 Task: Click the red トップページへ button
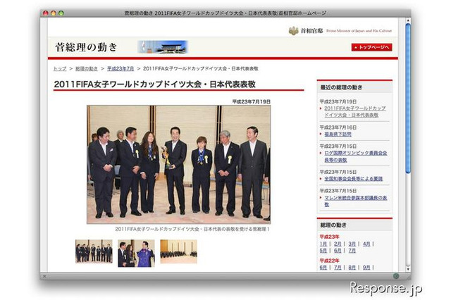(x=371, y=47)
